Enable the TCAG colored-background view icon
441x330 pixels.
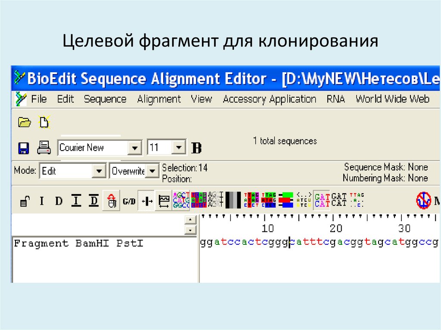tap(199, 200)
